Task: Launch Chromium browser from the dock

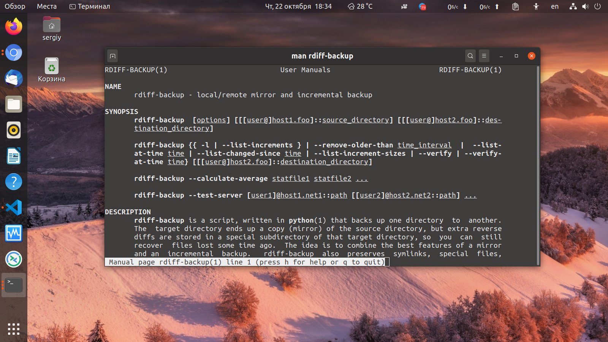Action: coord(14,52)
